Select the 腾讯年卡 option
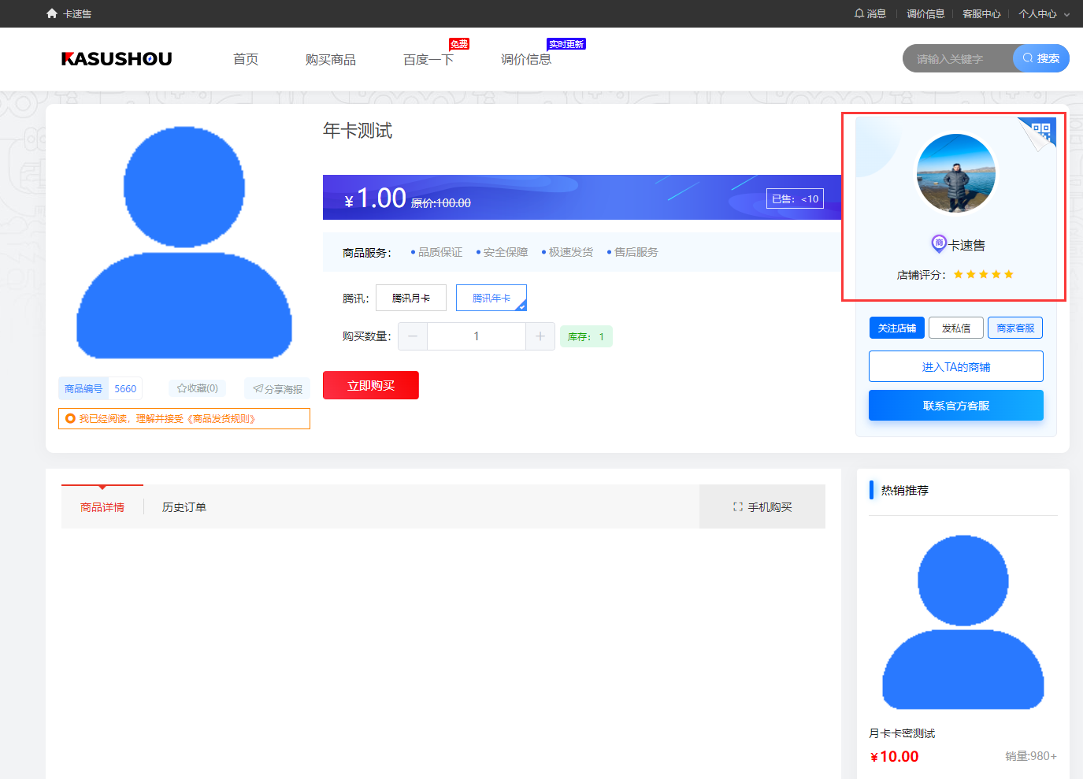1083x779 pixels. point(491,298)
